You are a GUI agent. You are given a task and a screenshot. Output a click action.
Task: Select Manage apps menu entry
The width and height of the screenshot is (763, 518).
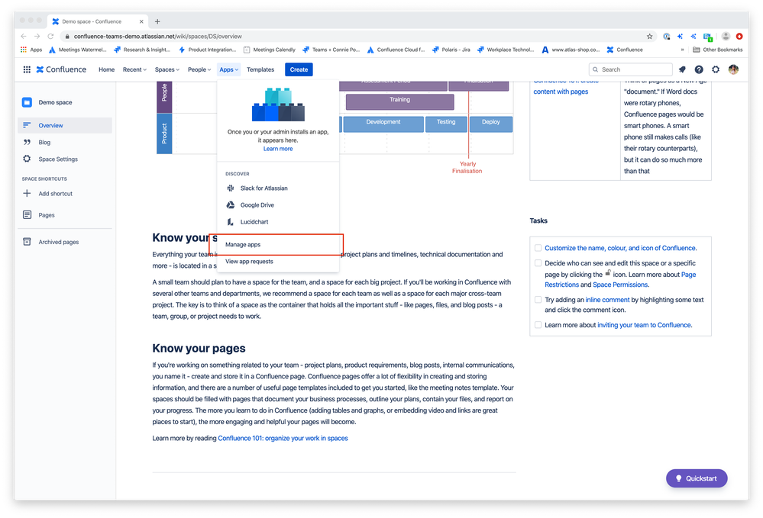click(x=278, y=244)
